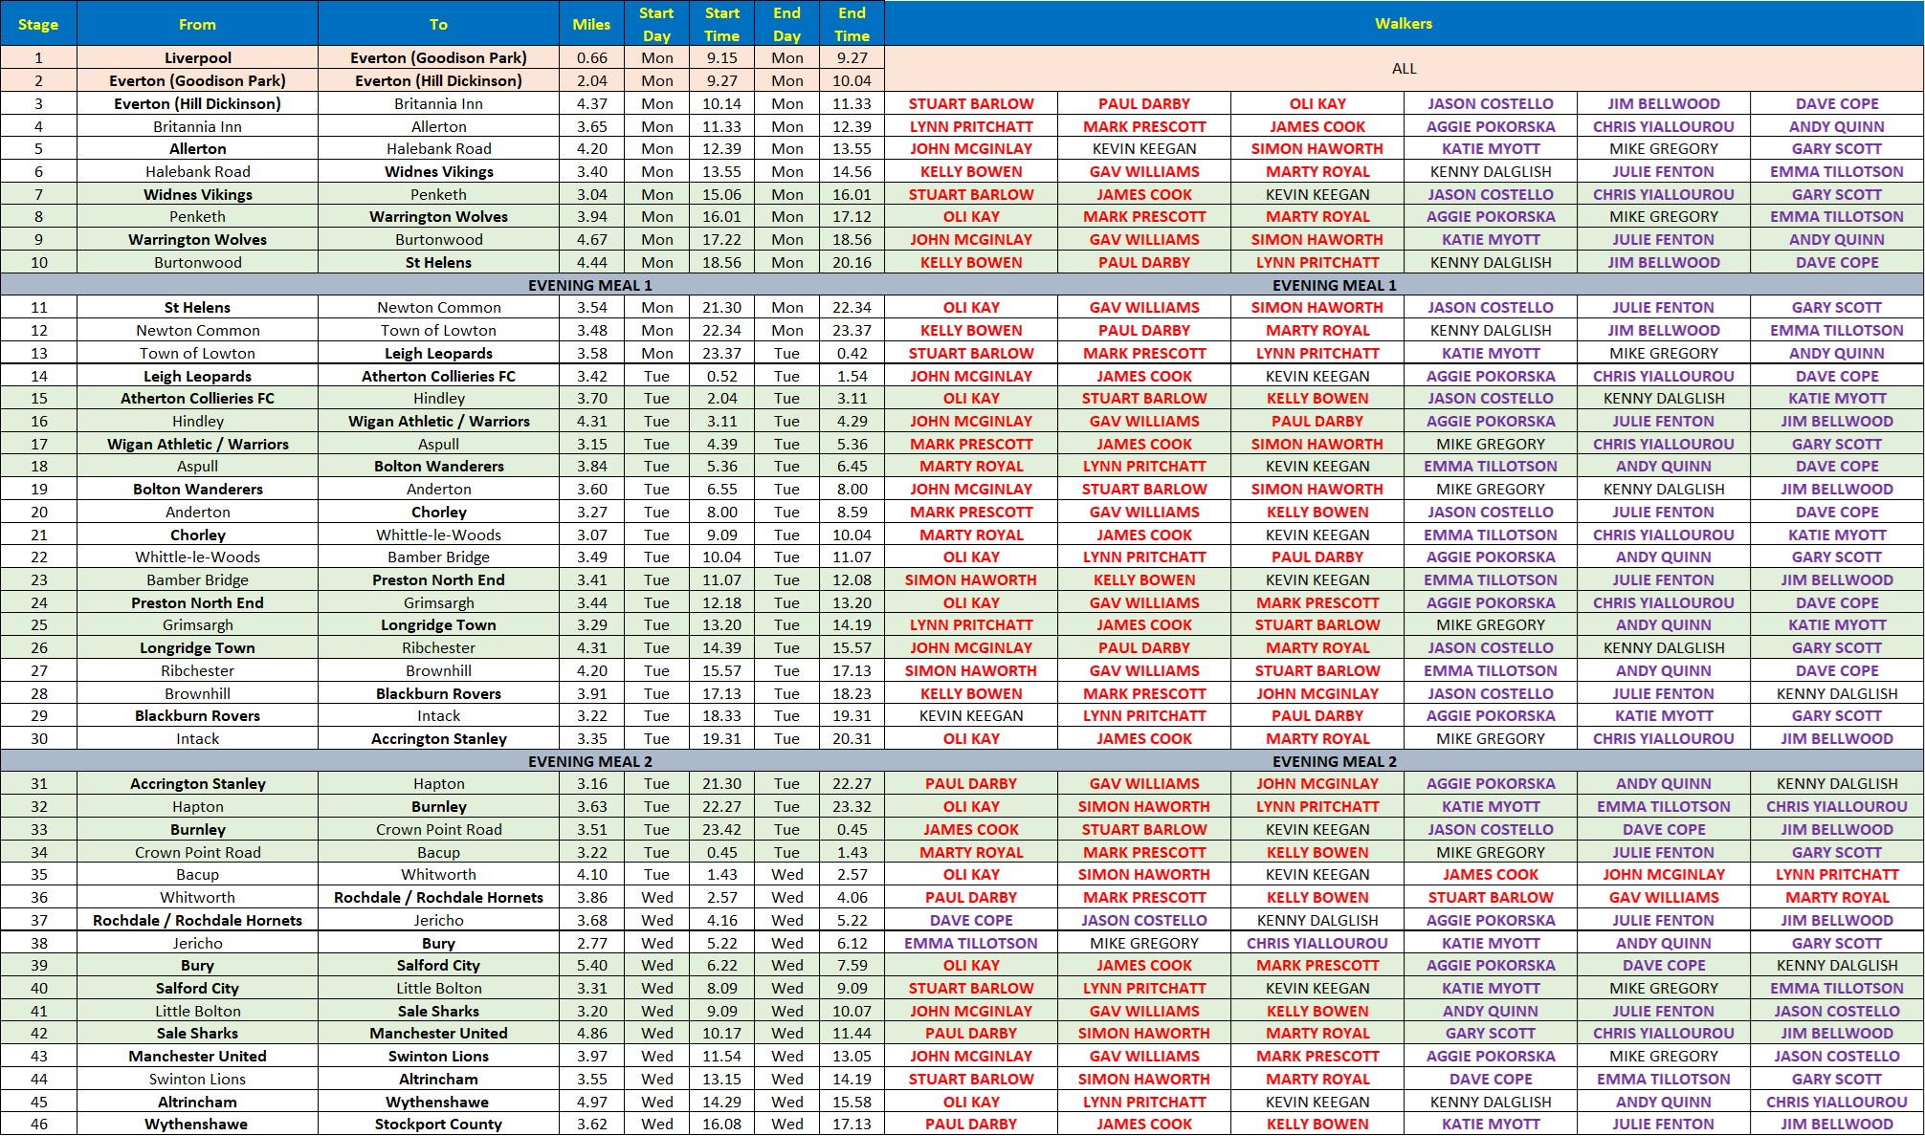
Task: Click Stockport County destination cell
Action: (438, 1125)
